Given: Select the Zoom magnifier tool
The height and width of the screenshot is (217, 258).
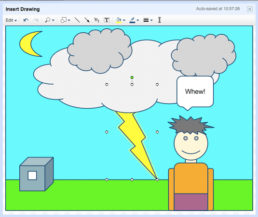Looking at the screenshot, I should pos(48,20).
